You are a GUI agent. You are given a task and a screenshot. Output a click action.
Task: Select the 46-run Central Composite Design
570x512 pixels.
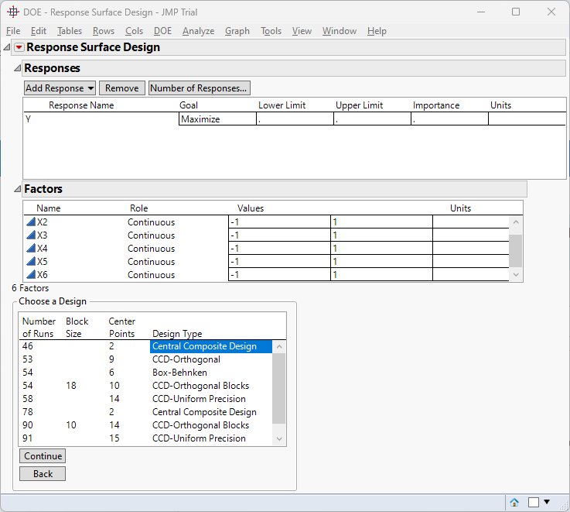pos(145,346)
